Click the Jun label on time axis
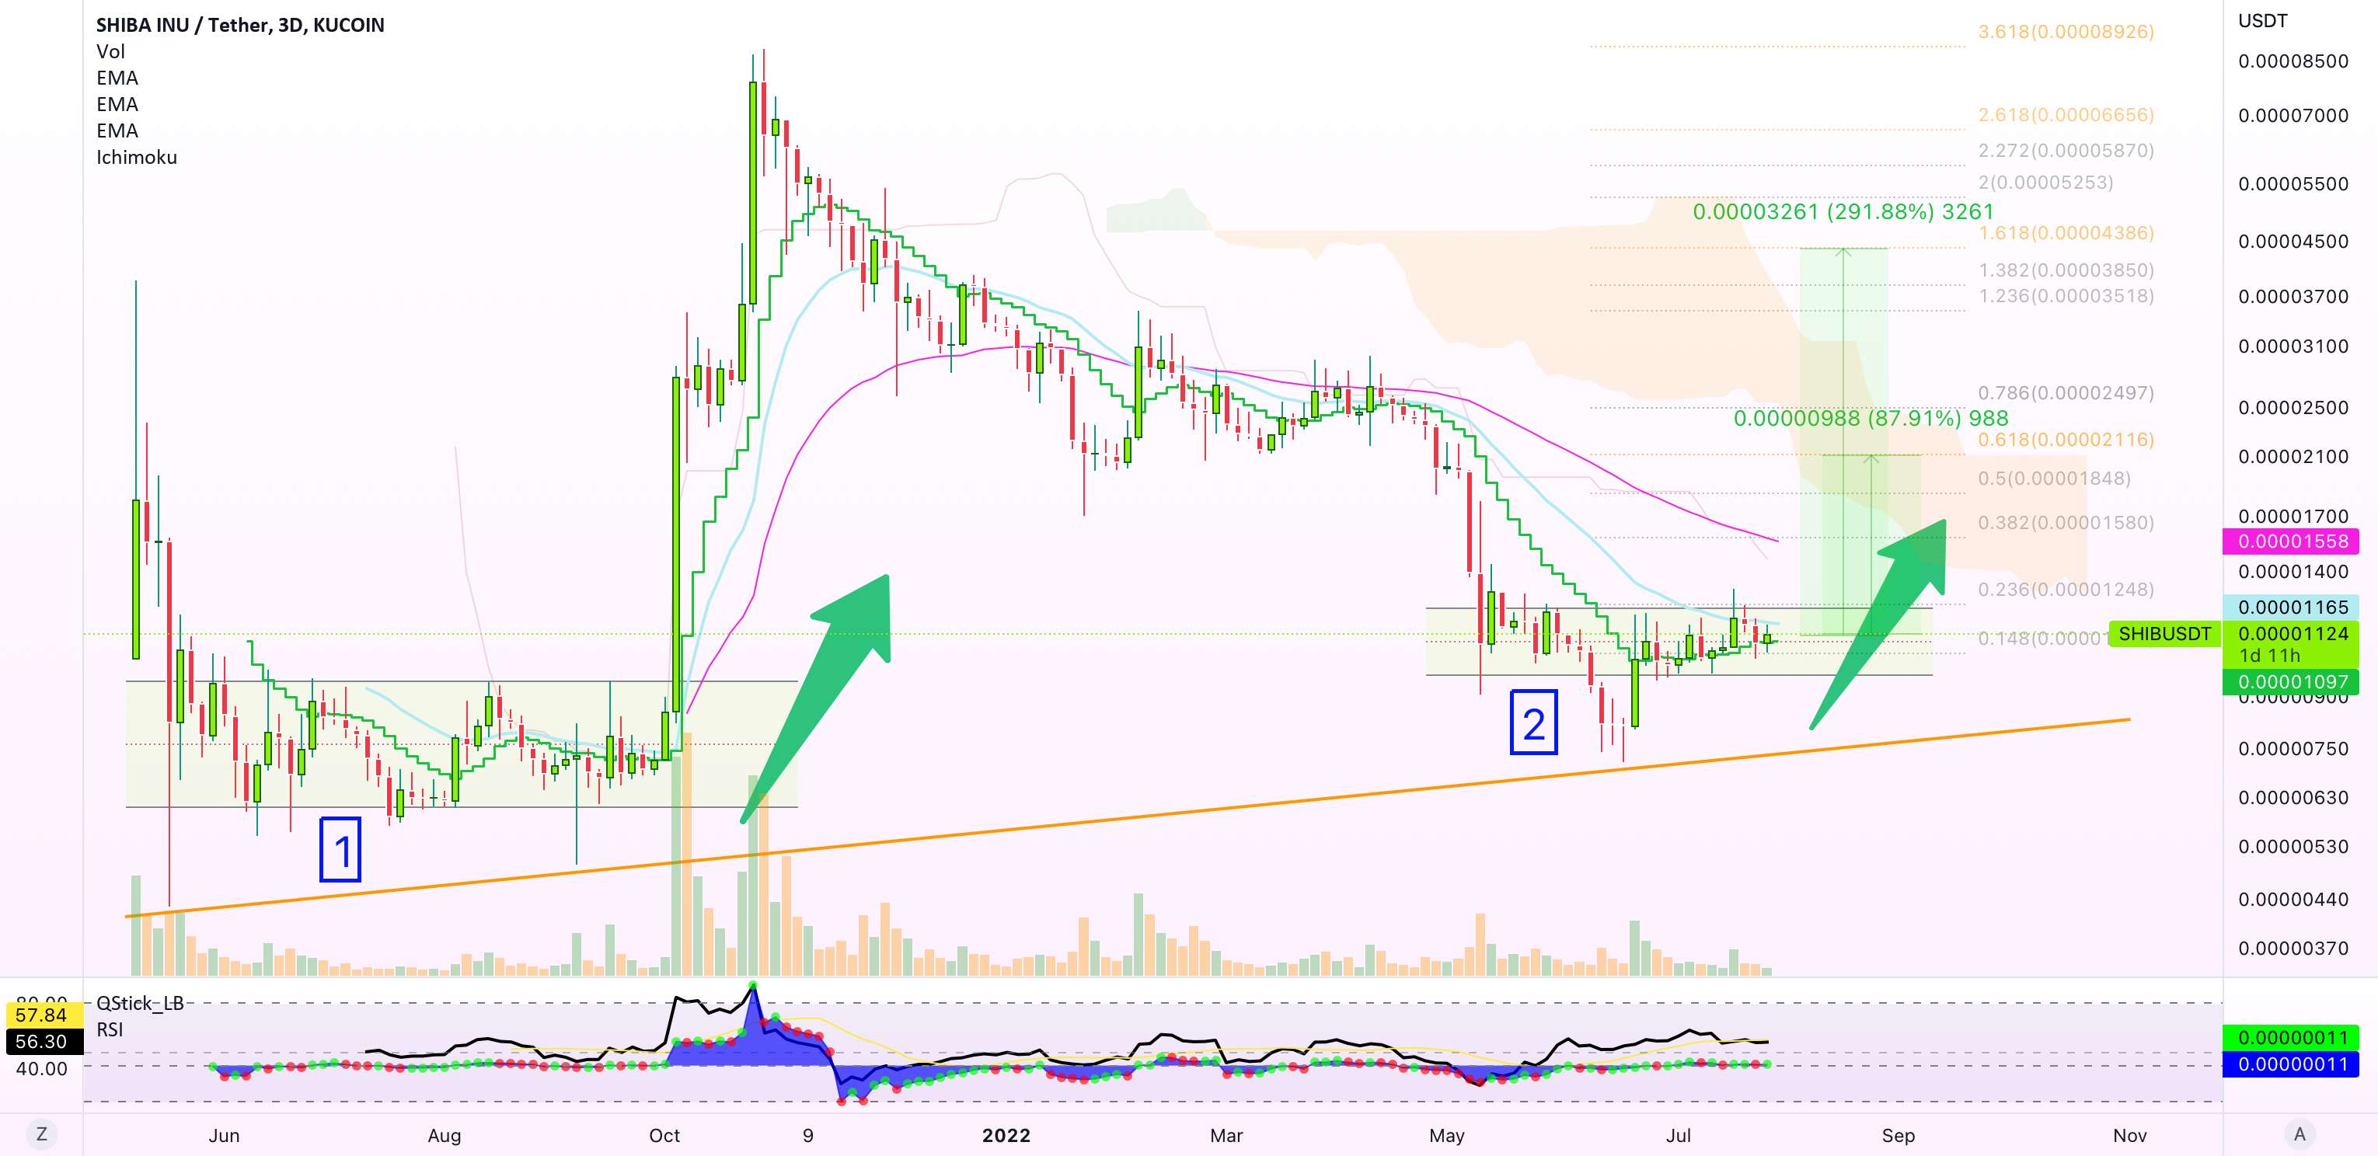This screenshot has width=2378, height=1156. [223, 1135]
